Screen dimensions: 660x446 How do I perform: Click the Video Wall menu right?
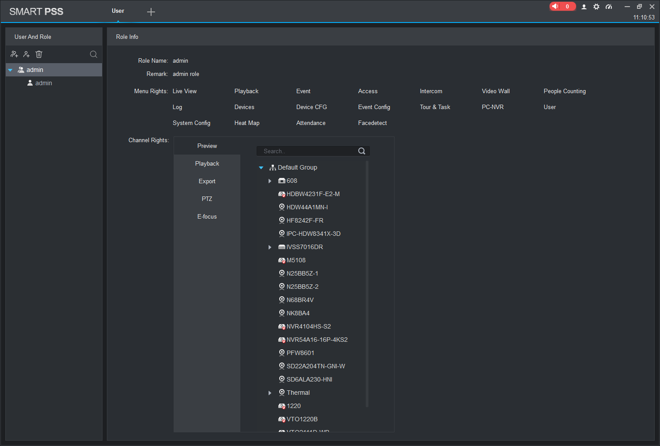496,91
